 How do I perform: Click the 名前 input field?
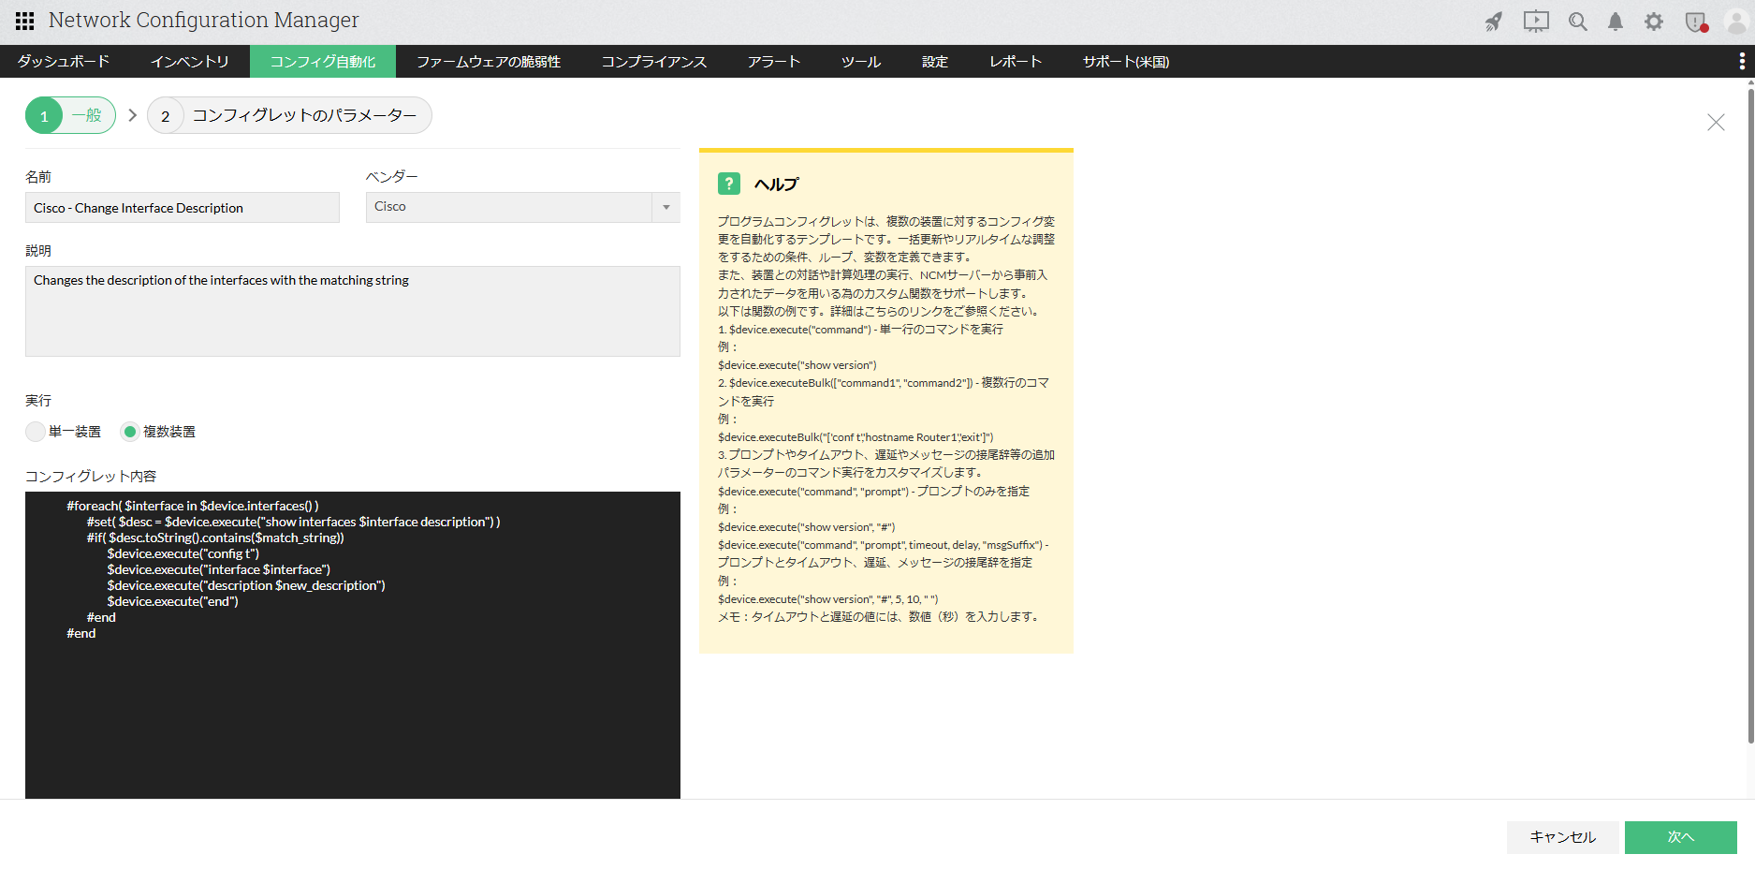point(183,208)
